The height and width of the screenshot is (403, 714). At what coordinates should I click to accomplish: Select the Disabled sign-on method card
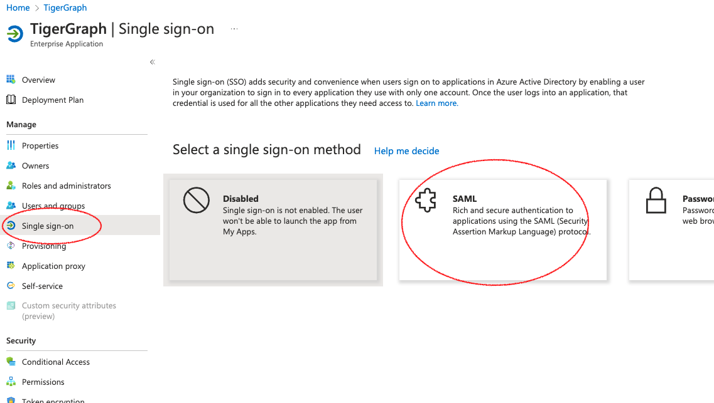273,229
